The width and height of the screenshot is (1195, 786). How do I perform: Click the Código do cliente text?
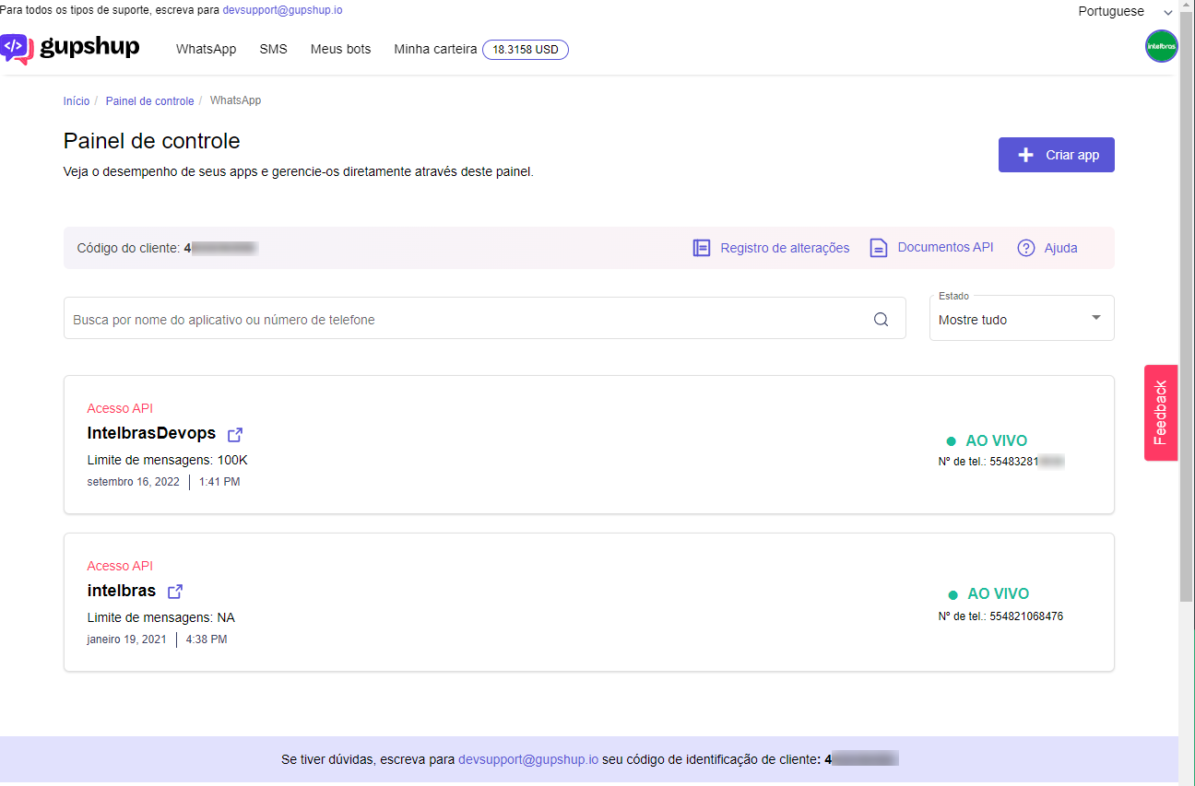[x=128, y=248]
